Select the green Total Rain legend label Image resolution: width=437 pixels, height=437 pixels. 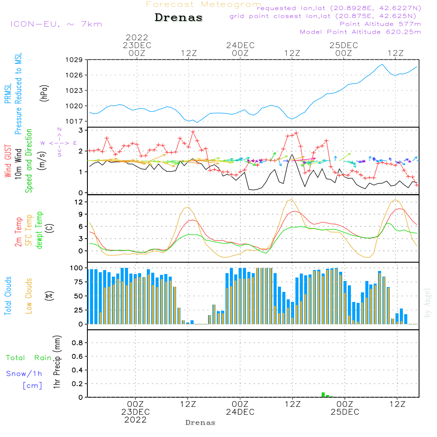click(28, 358)
